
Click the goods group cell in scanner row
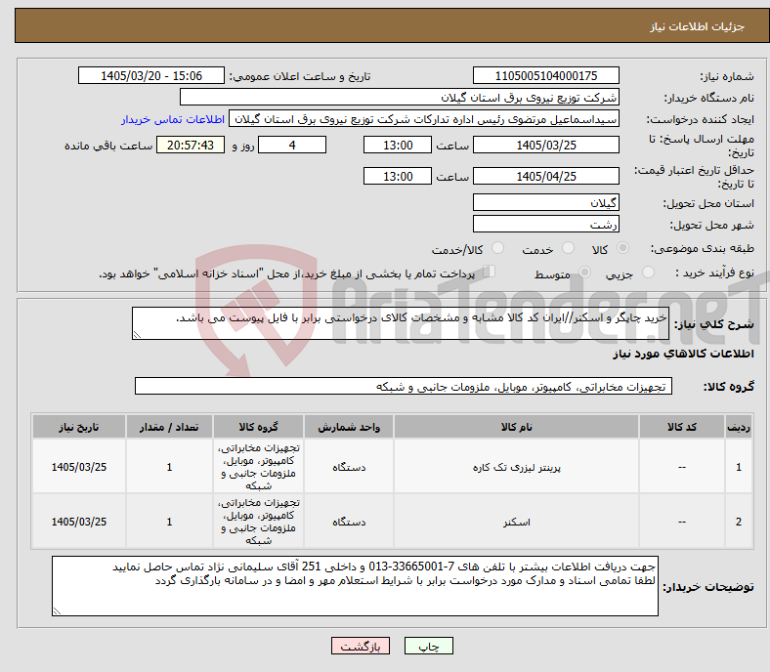click(x=258, y=522)
